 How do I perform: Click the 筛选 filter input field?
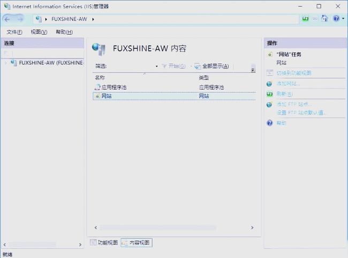click(131, 67)
